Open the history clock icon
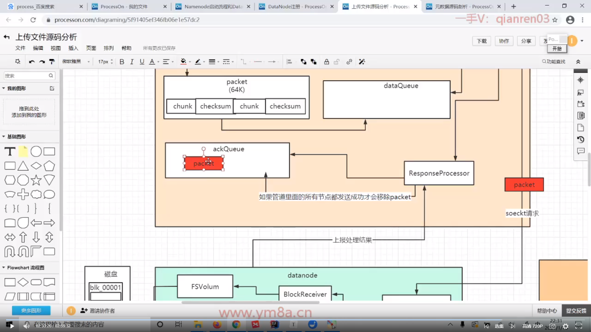The width and height of the screenshot is (591, 332). (581, 140)
